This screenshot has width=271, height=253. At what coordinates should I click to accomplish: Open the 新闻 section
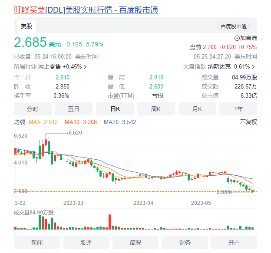(37, 243)
